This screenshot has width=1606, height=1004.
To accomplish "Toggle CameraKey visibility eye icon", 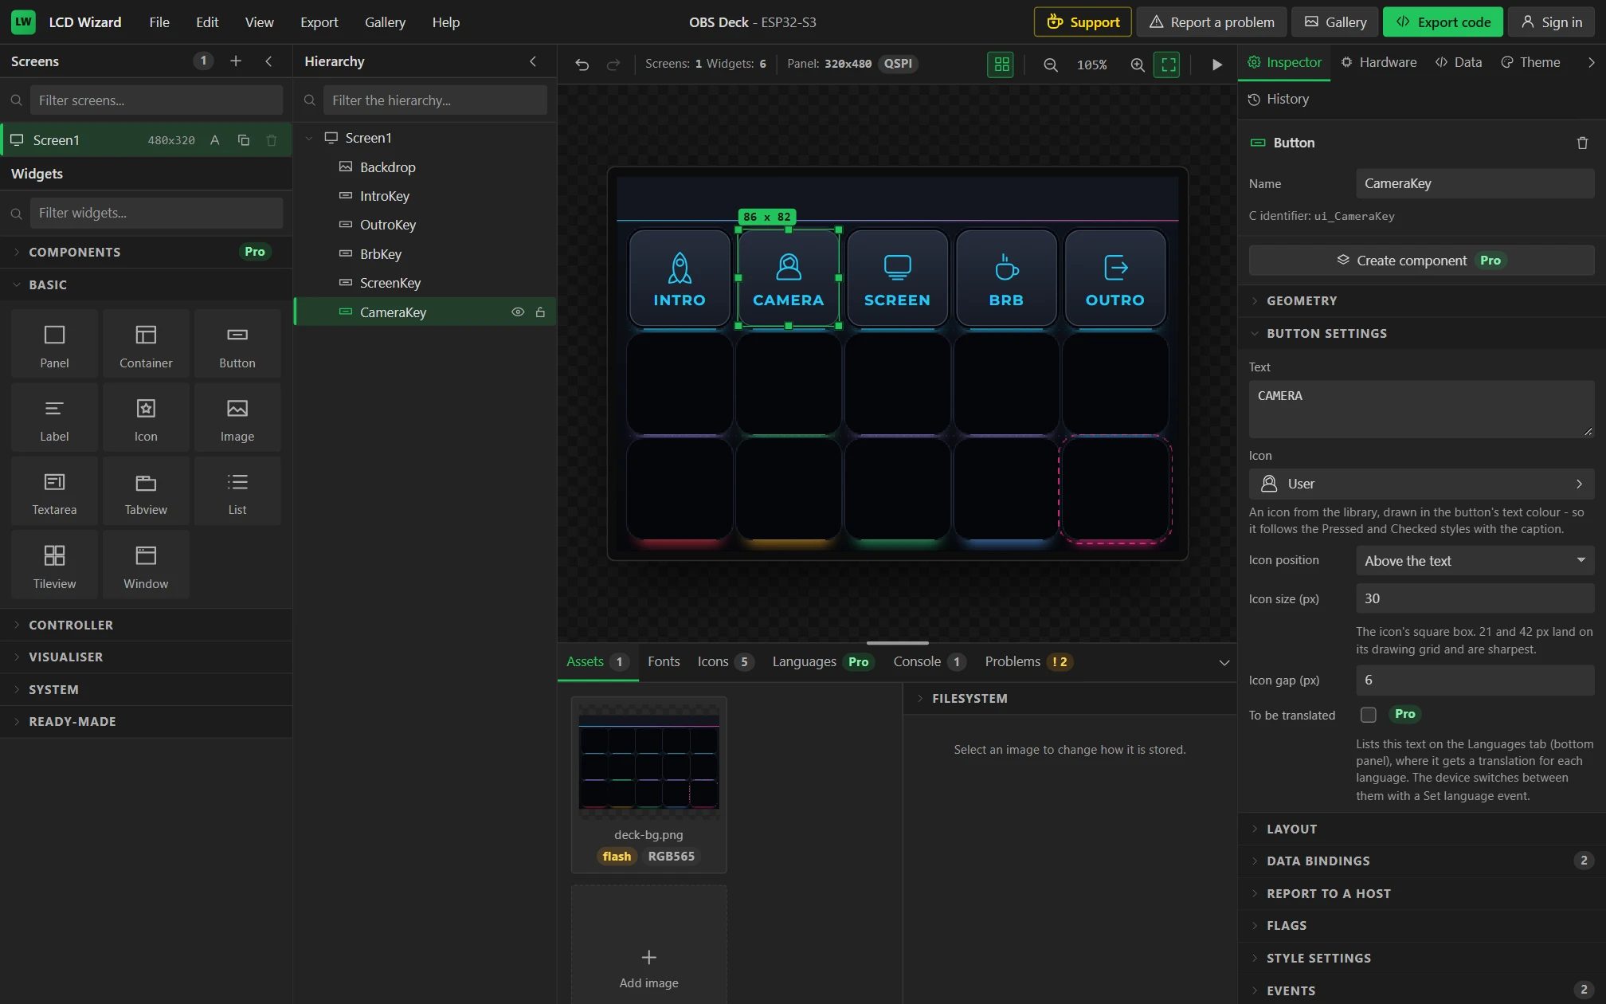I will click(x=518, y=312).
